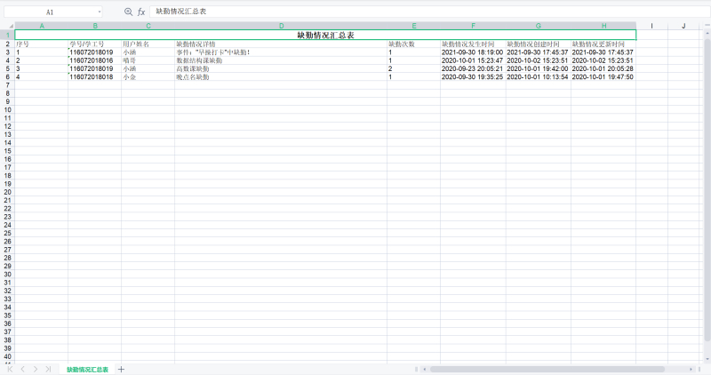Viewport: 711px width, 375px height.
Task: Click cell 2020-09-30 19:35:25
Action: point(474,77)
